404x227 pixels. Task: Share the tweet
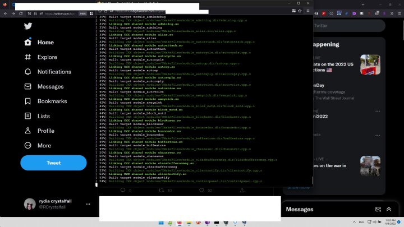point(242,190)
